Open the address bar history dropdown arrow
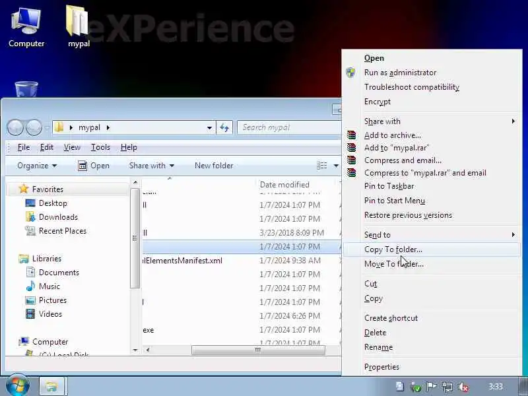Image resolution: width=528 pixels, height=396 pixels. (x=209, y=127)
